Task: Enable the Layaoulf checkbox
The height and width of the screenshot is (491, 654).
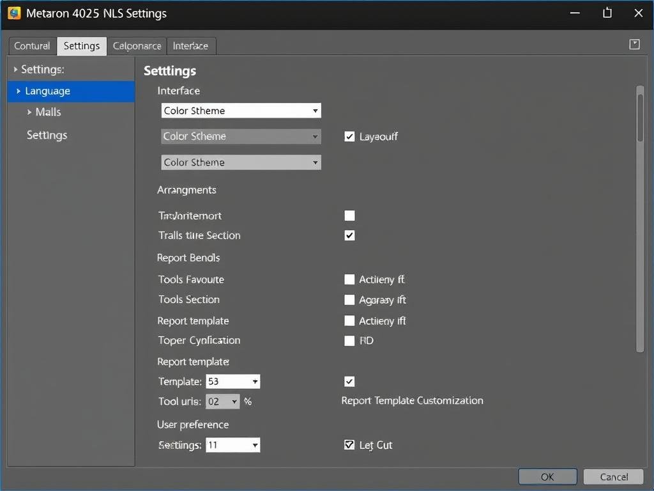Action: 349,136
